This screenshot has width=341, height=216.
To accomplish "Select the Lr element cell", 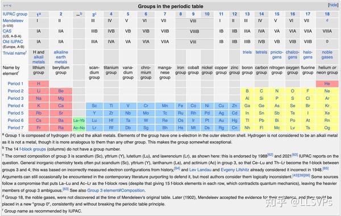I will (x=94, y=128).
